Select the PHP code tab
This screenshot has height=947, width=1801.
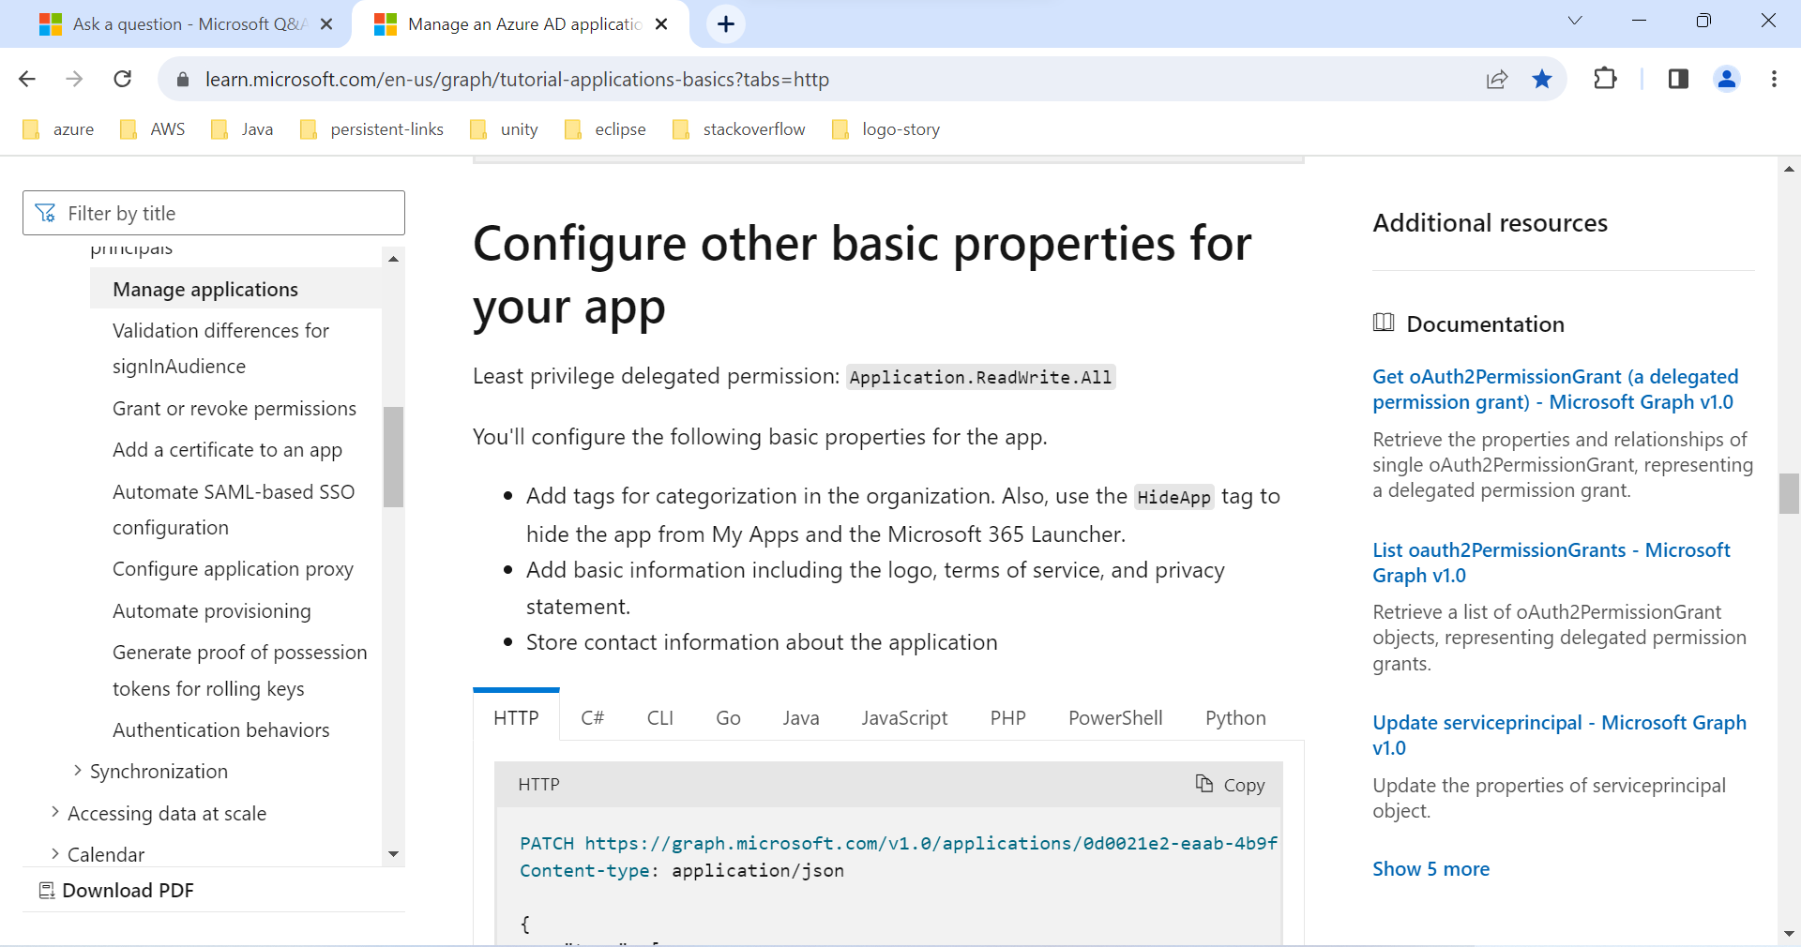[x=1007, y=718]
